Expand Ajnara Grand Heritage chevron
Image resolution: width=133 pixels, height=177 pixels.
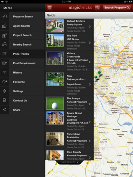click(90, 122)
